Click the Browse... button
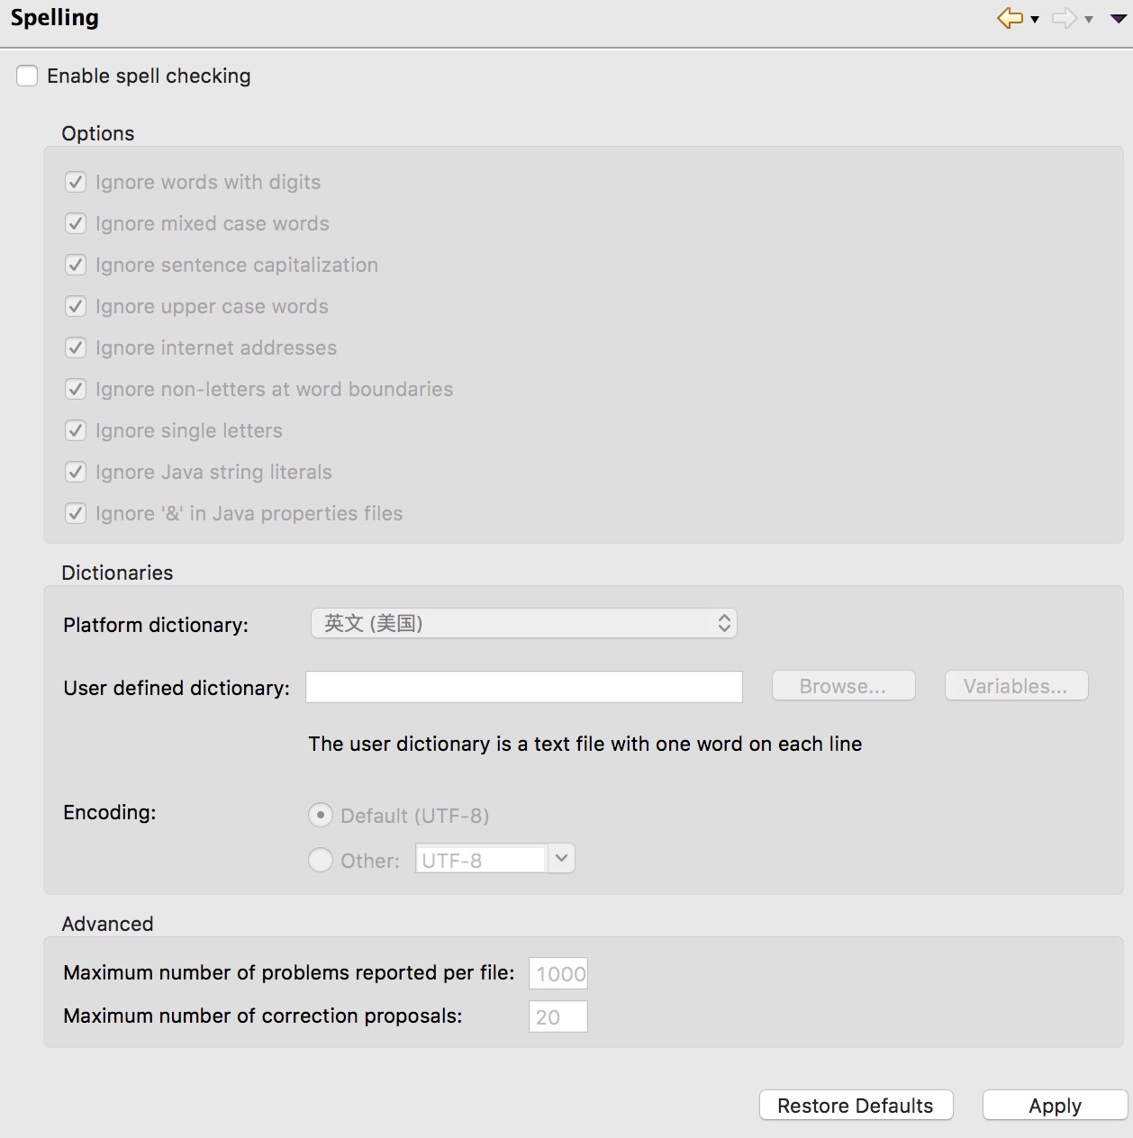The width and height of the screenshot is (1133, 1138). 843,686
